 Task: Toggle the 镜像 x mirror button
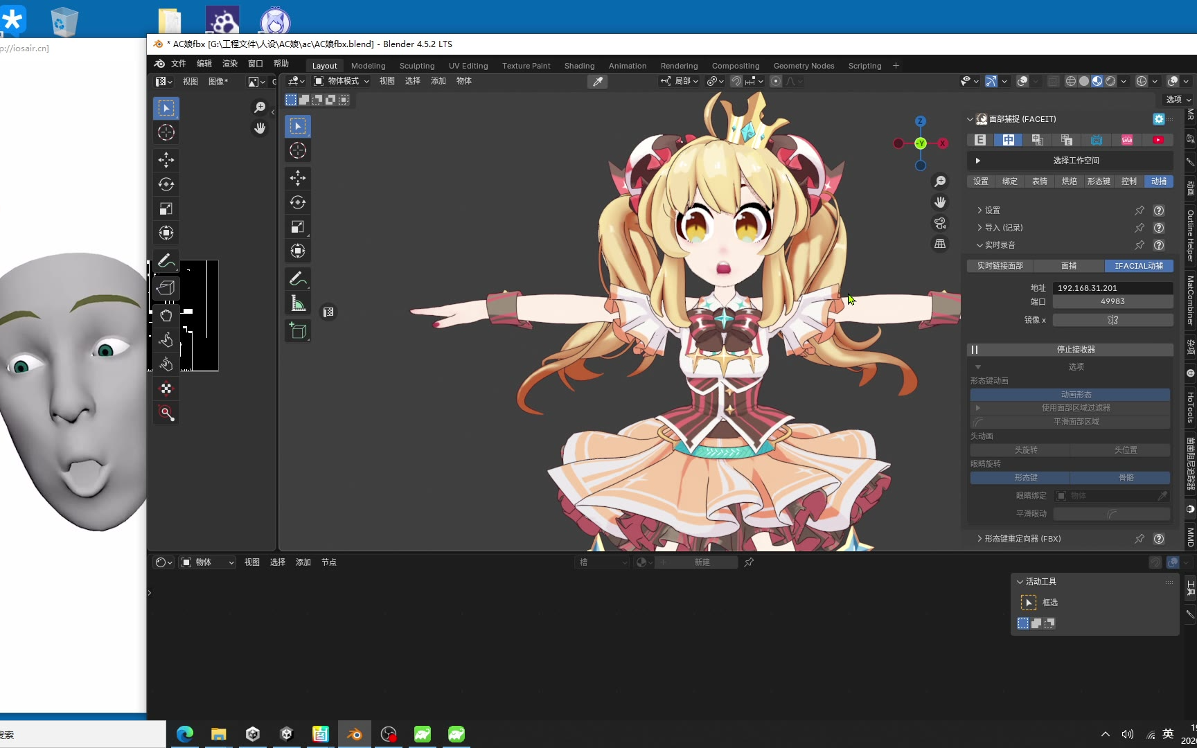pyautogui.click(x=1113, y=320)
